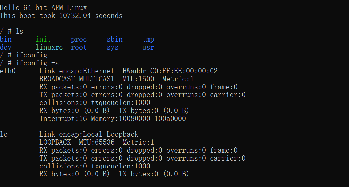Click the 'linuxrc' symlink name
The image size is (349, 187).
pyautogui.click(x=49, y=48)
